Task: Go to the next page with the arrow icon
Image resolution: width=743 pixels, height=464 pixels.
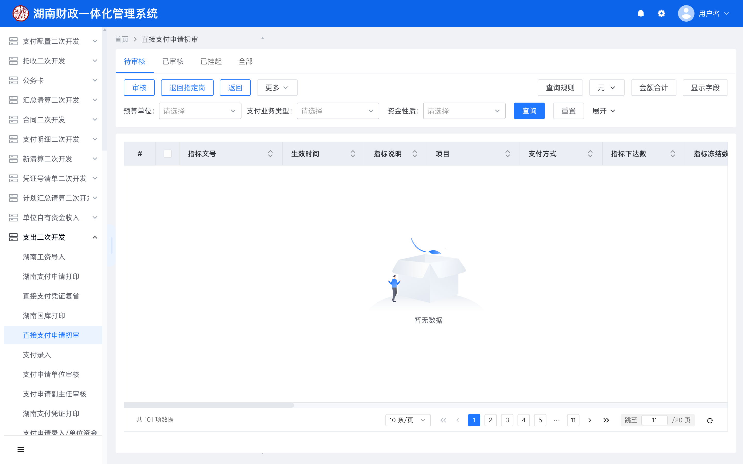Action: click(x=589, y=420)
